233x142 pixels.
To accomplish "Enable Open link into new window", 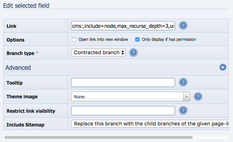I will tap(74, 39).
